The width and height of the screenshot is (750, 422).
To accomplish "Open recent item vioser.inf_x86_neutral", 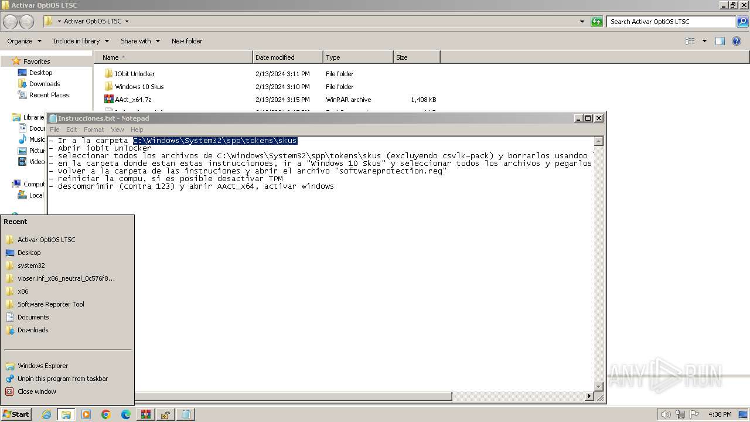I will tap(67, 278).
